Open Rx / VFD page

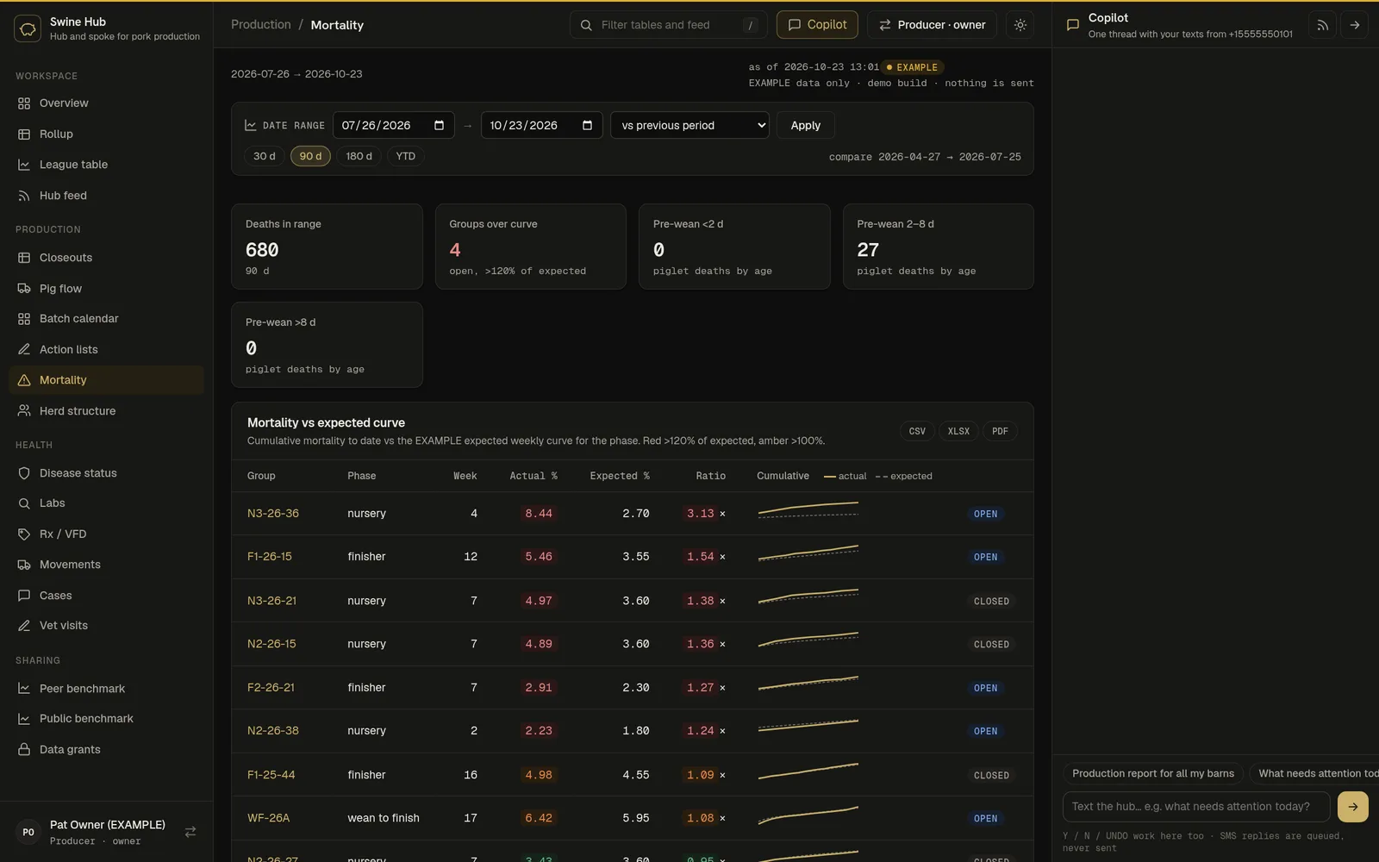pos(106,534)
